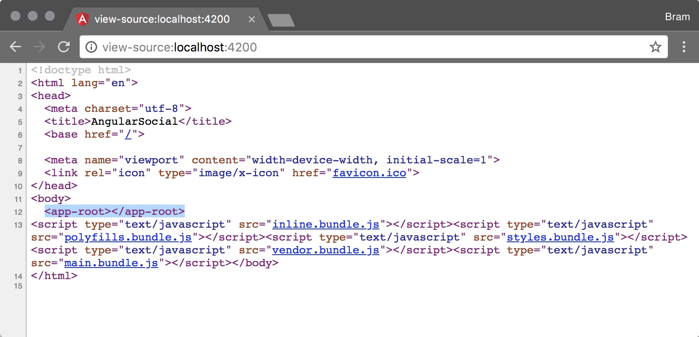699x337 pixels.
Task: Close the window with the red button
Action: [x=15, y=16]
